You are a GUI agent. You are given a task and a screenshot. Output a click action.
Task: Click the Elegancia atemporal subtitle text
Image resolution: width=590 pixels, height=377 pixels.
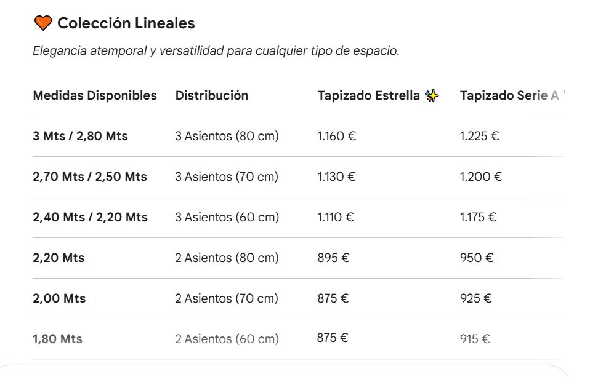[x=216, y=50]
